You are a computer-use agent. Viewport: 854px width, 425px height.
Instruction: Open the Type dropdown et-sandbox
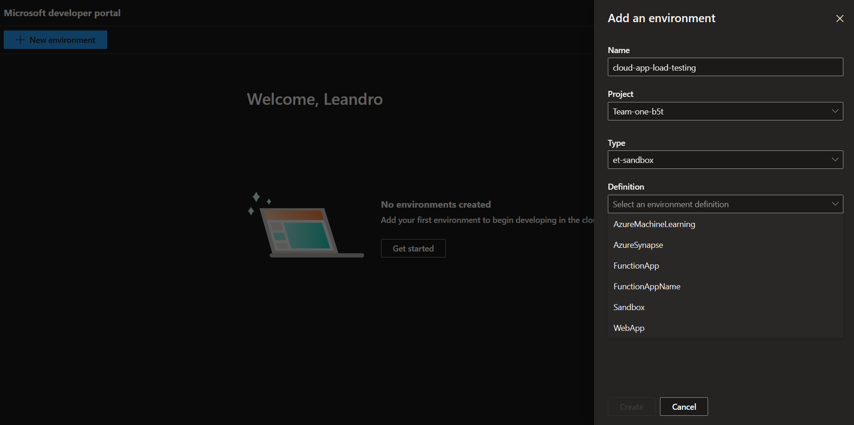725,160
